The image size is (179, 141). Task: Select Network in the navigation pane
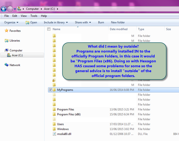[x=15, y=65]
